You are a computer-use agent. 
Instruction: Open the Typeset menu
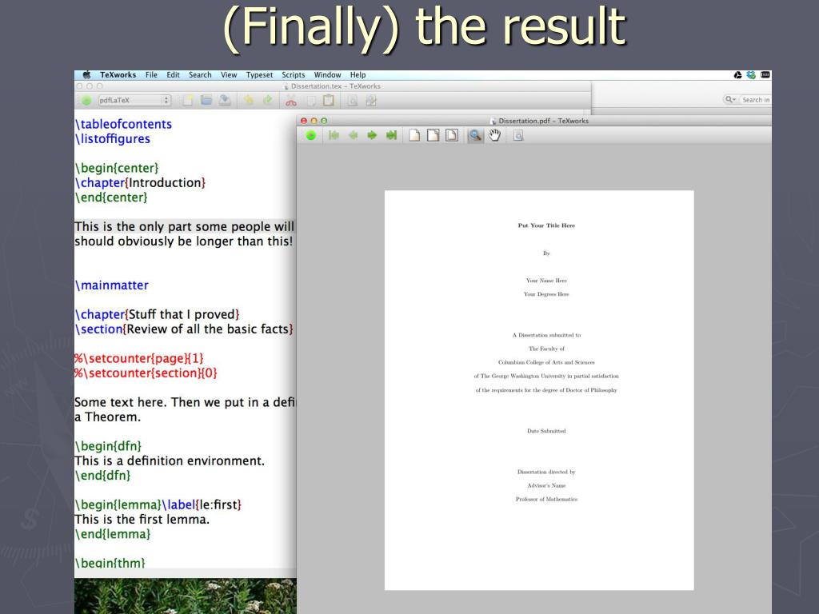coord(260,74)
